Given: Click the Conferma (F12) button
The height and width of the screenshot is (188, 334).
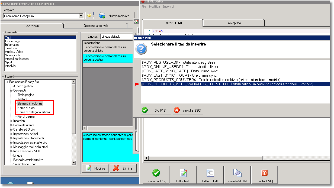Looking at the screenshot, I should coord(156,175).
